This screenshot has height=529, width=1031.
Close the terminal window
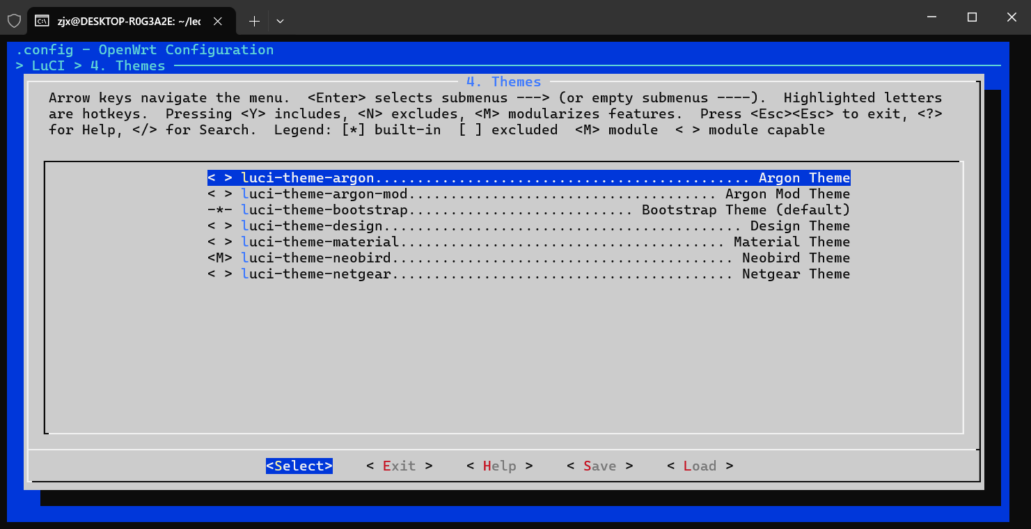click(x=1011, y=17)
